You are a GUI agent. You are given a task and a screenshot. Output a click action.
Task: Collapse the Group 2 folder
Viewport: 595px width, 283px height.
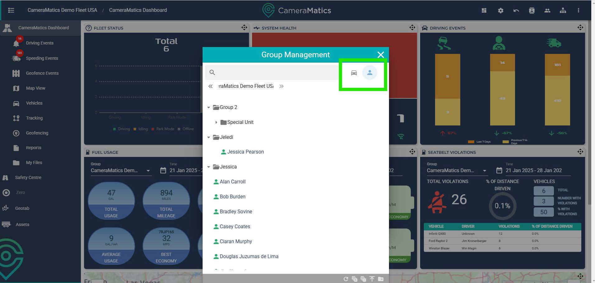[x=208, y=107]
